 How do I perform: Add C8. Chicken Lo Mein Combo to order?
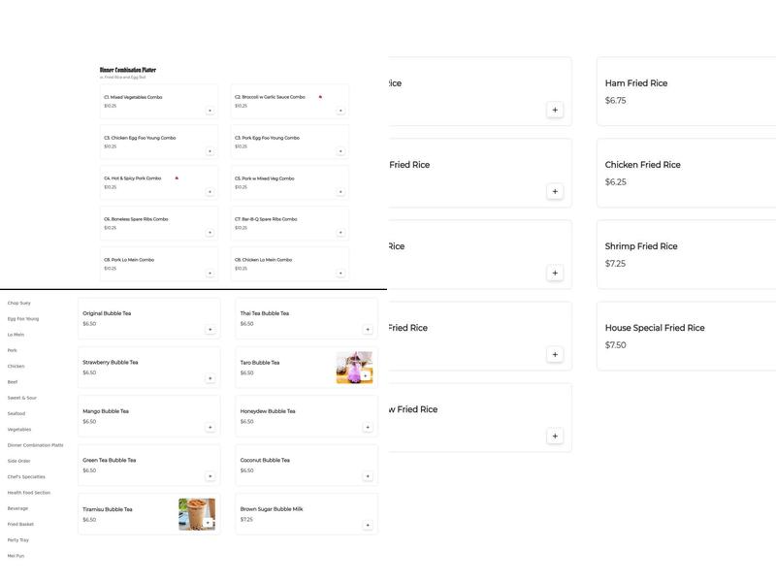click(x=340, y=274)
